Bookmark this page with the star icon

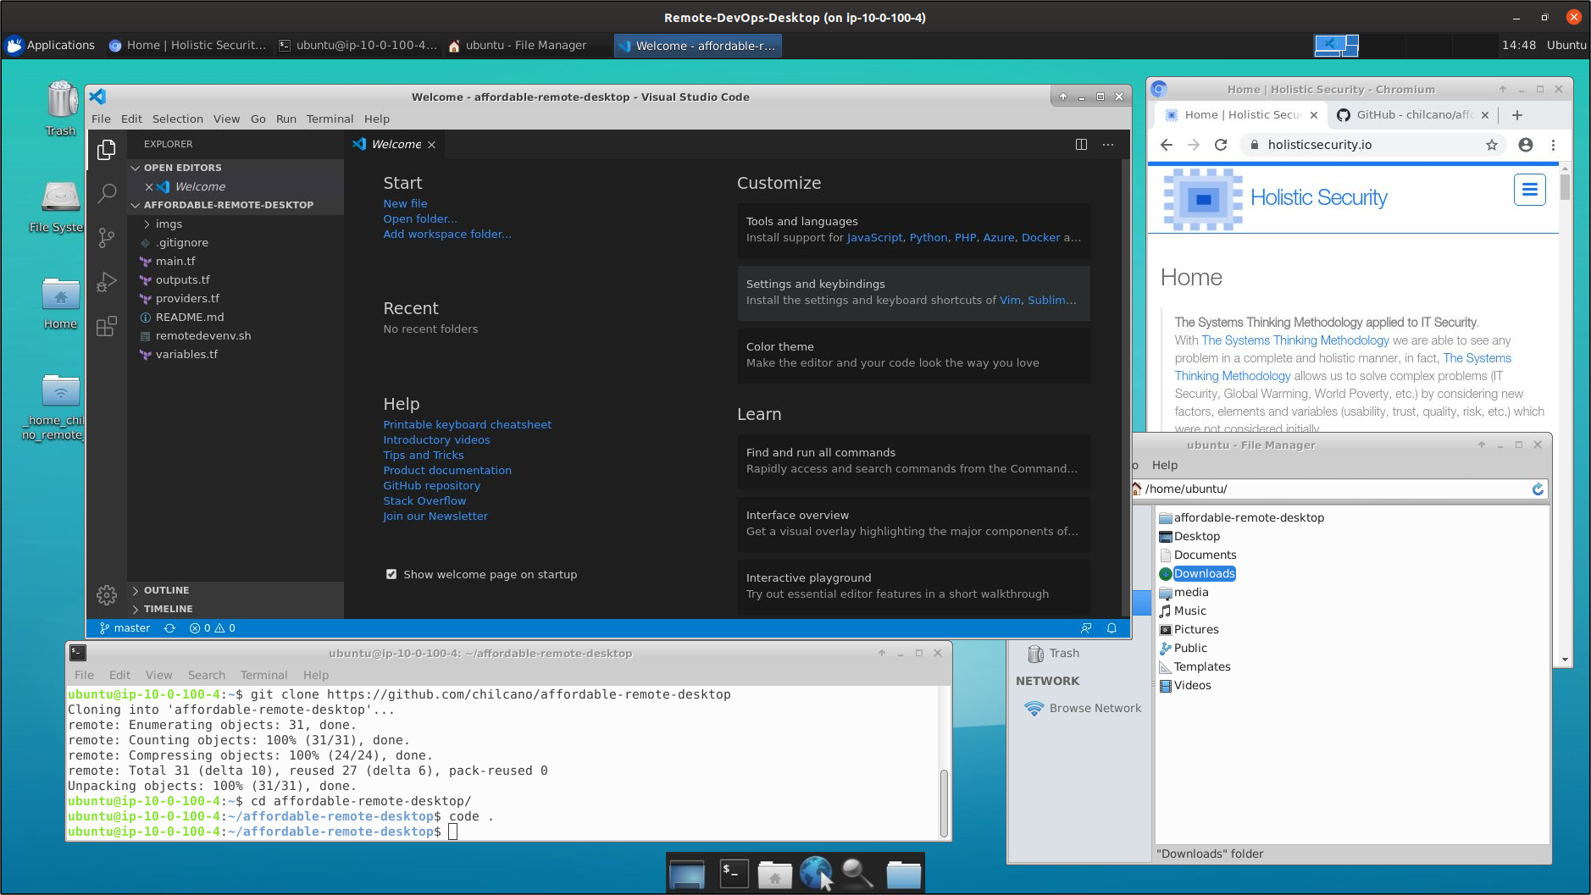(x=1492, y=145)
